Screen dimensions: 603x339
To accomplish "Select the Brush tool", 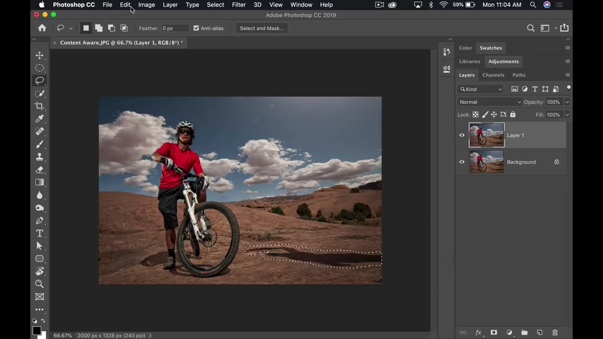I will (39, 144).
